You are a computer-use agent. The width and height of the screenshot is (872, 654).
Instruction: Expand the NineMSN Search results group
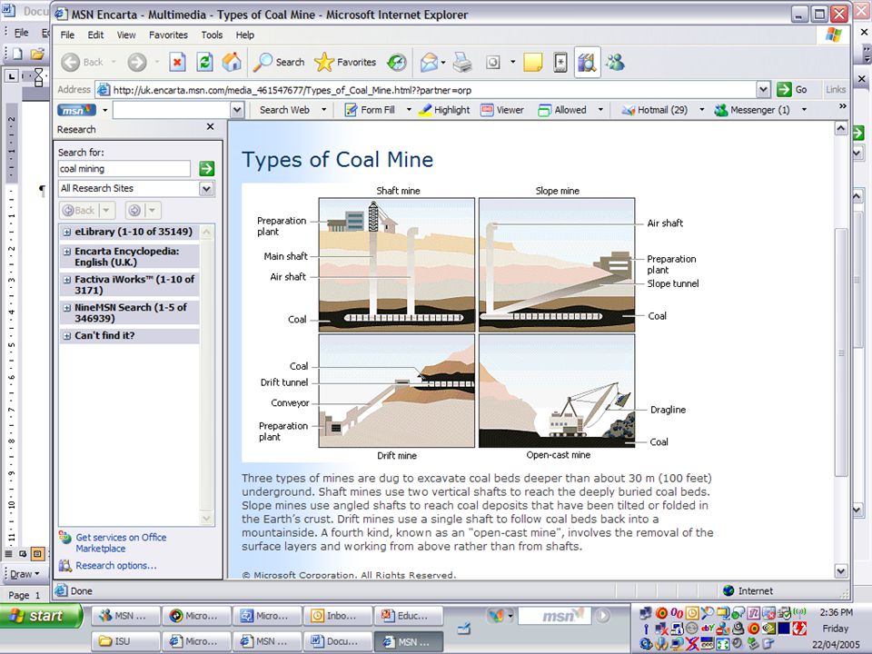[x=66, y=308]
